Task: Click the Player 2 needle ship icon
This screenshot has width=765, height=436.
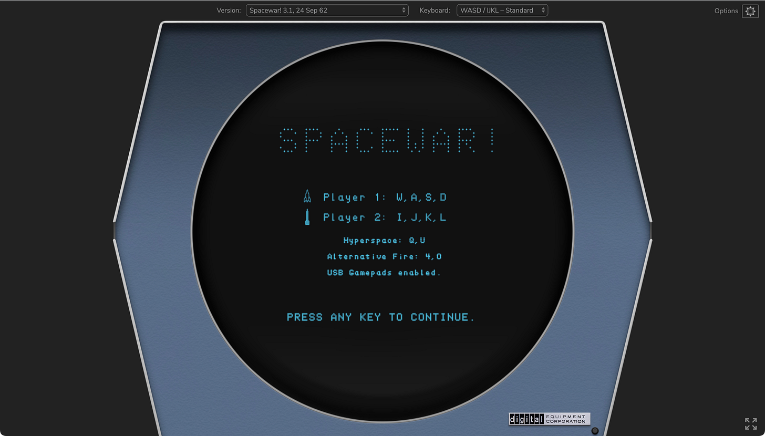Action: (307, 217)
